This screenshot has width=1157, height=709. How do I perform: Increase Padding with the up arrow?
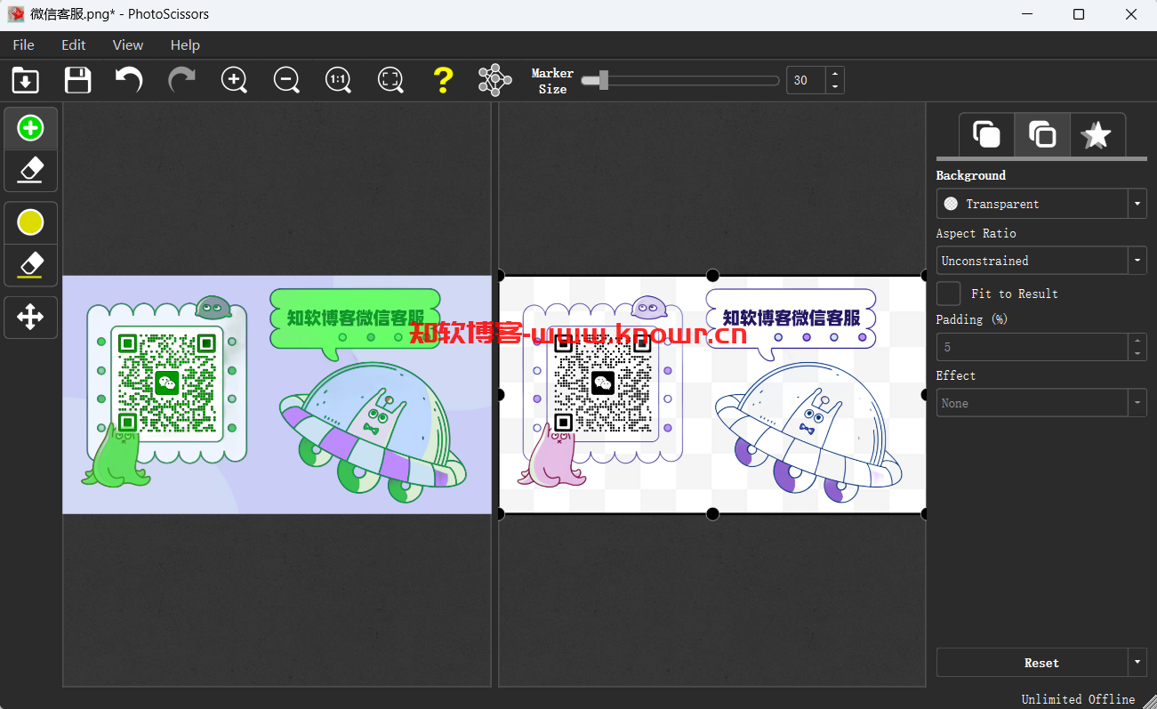(x=1137, y=341)
